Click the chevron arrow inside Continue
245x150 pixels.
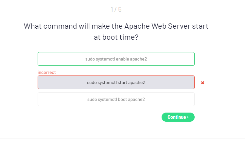coord(188,117)
